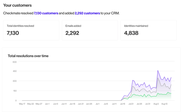Select the Jul 16 date label

pos(123,104)
